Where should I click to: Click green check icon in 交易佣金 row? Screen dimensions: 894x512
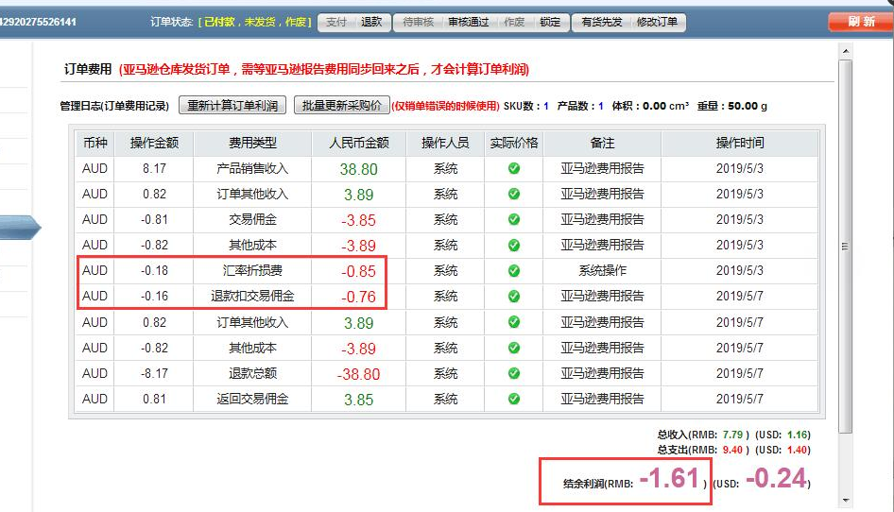[x=514, y=219]
